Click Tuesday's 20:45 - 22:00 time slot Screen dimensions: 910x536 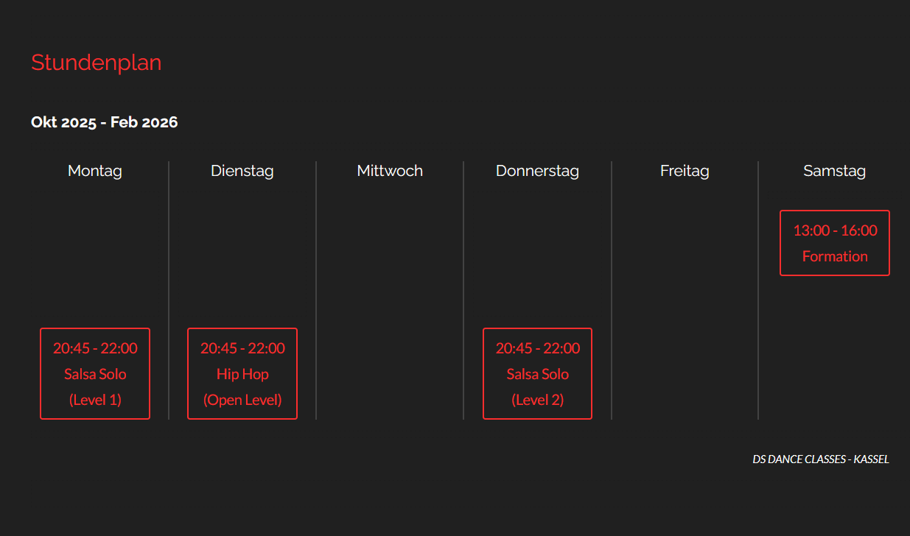tap(242, 348)
